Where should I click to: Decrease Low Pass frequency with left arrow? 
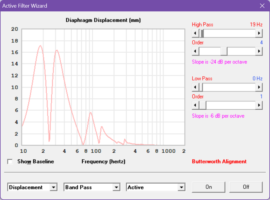(x=195, y=87)
